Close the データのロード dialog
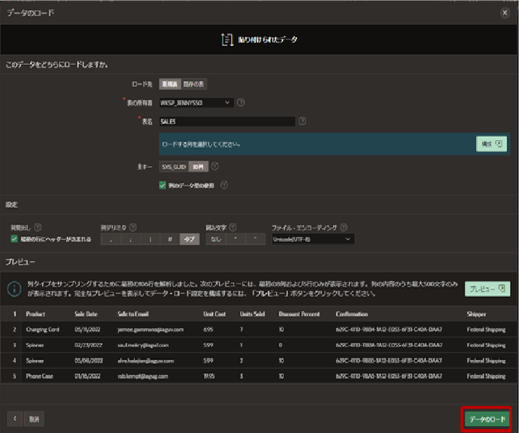 504,12
